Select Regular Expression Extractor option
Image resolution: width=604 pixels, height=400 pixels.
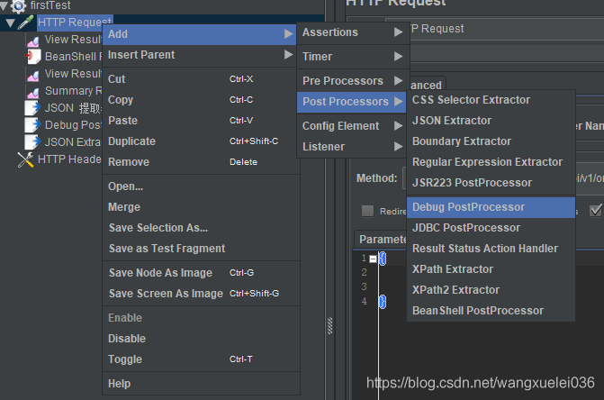click(487, 162)
